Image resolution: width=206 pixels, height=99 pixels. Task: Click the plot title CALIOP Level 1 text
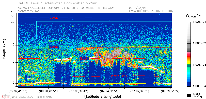pos(58,3)
